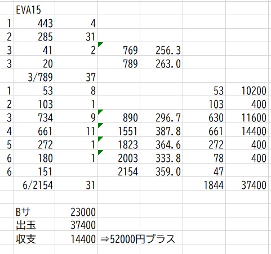Click the cell with value 23000
This screenshot has width=271, height=254.
pyautogui.click(x=76, y=211)
